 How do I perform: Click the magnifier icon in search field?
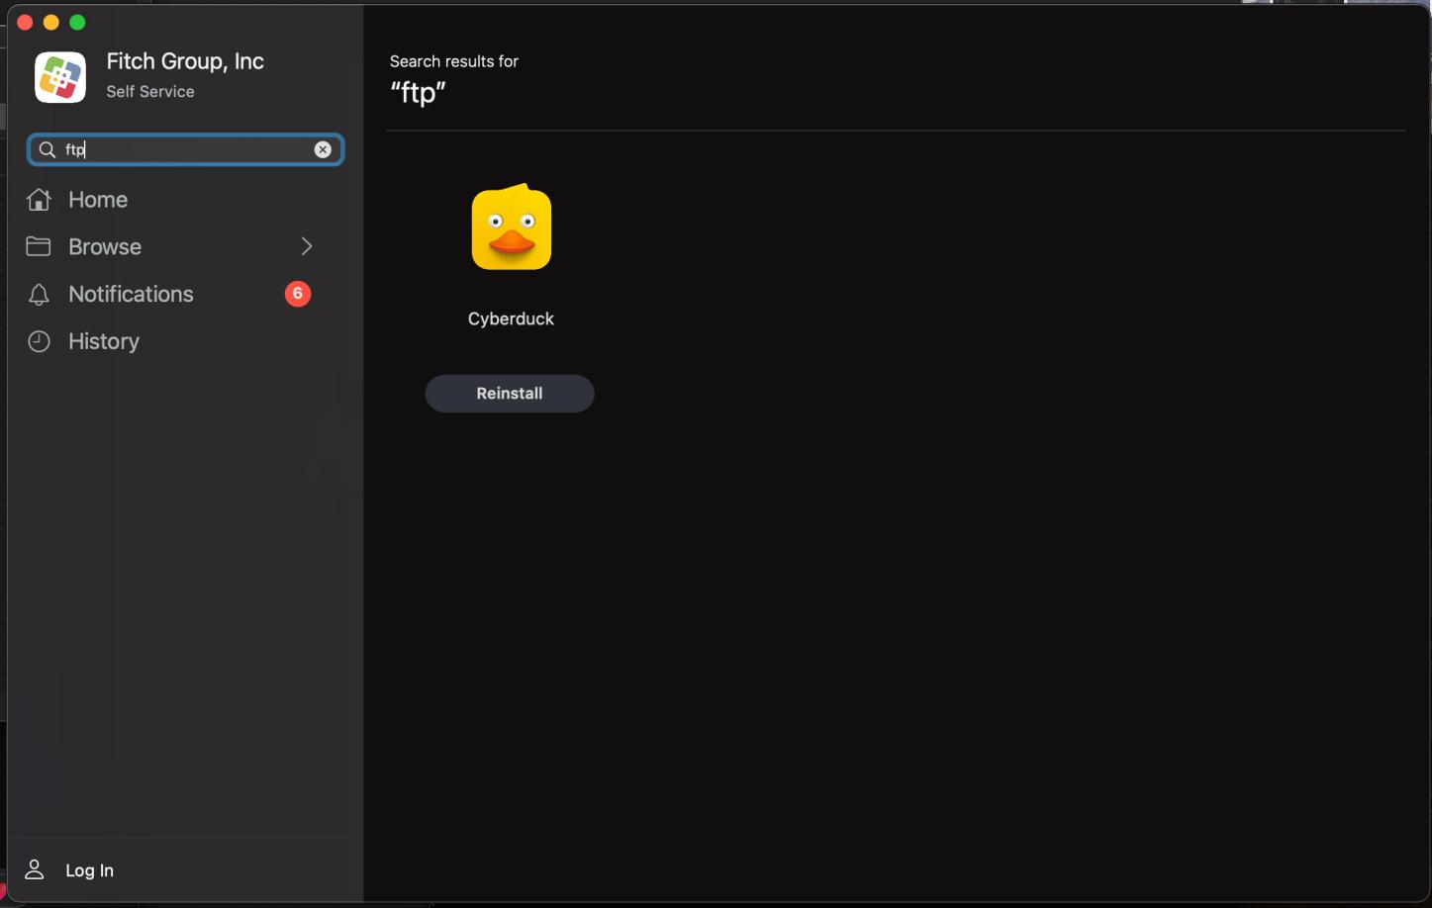pos(47,149)
